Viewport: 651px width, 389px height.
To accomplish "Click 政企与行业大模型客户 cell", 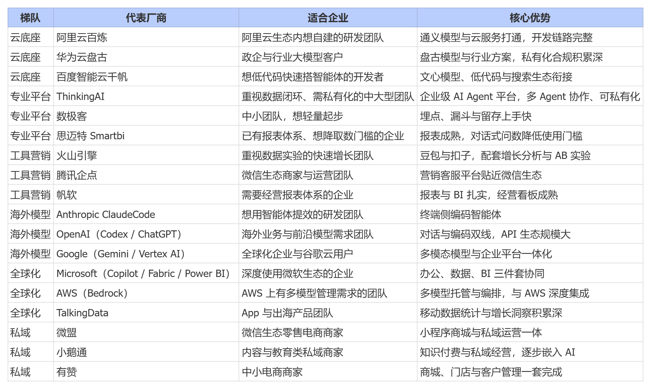I will click(328, 57).
